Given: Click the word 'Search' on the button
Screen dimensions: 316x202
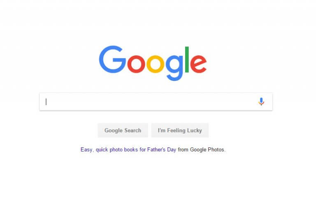Looking at the screenshot, I should click(x=132, y=131).
